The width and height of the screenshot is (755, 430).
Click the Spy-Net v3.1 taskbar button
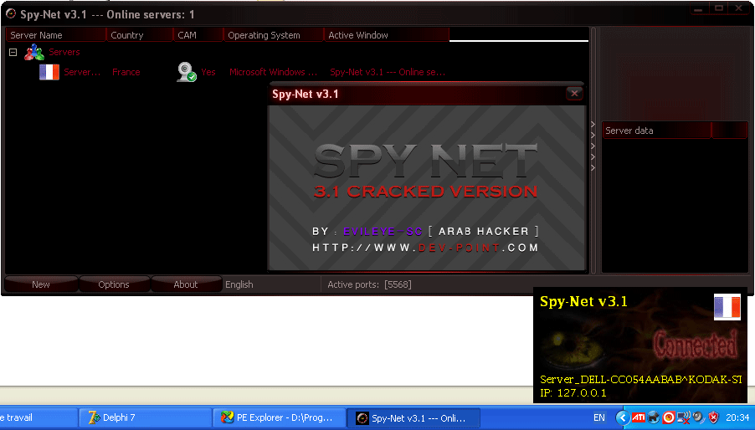pyautogui.click(x=413, y=418)
